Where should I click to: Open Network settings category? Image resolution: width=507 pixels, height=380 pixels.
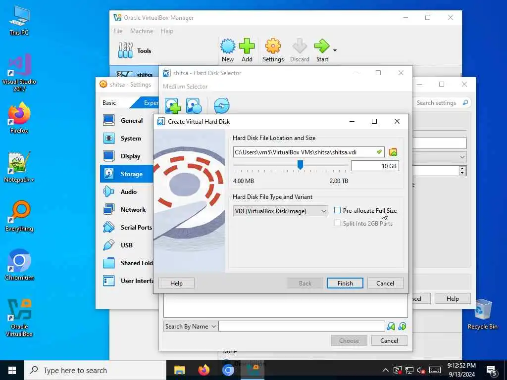pos(127,209)
